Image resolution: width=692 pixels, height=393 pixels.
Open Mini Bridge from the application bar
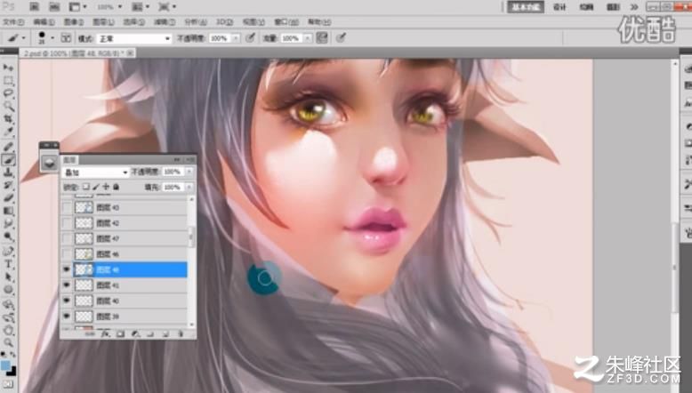[x=54, y=6]
